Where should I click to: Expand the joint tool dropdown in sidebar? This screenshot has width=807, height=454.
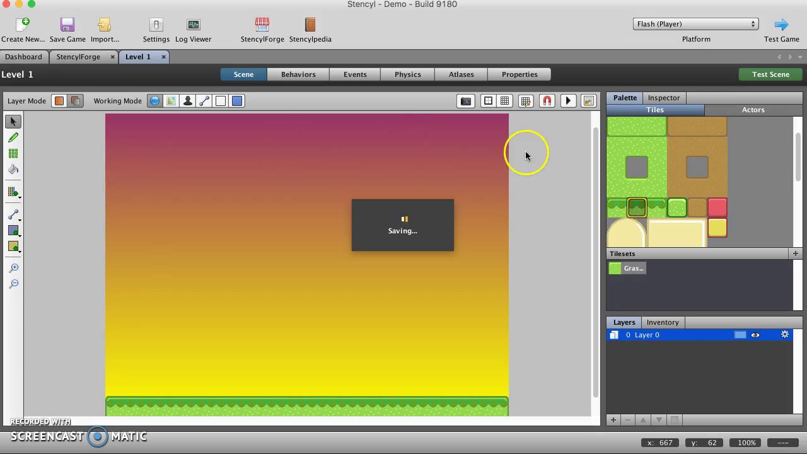[x=13, y=215]
